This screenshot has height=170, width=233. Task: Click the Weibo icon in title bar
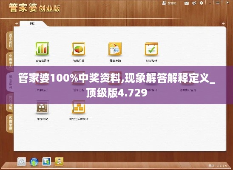click(194, 3)
